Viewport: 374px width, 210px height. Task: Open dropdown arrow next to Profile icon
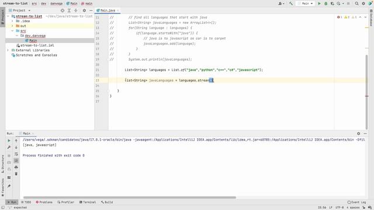click(x=343, y=3)
